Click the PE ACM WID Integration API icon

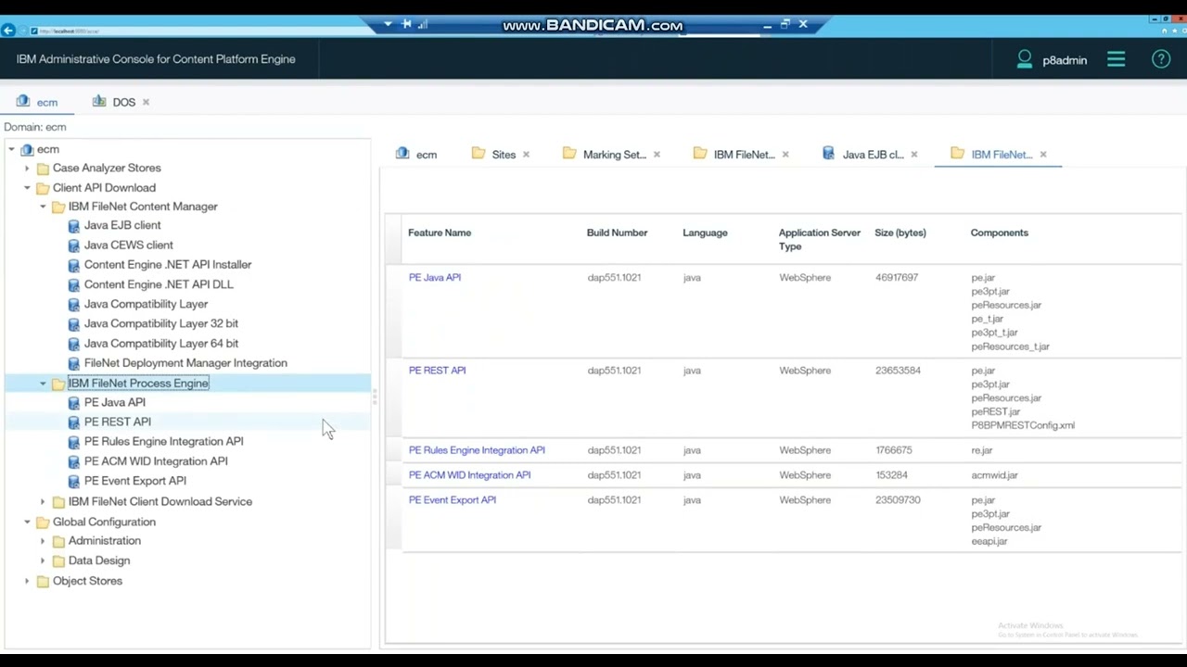pyautogui.click(x=74, y=461)
